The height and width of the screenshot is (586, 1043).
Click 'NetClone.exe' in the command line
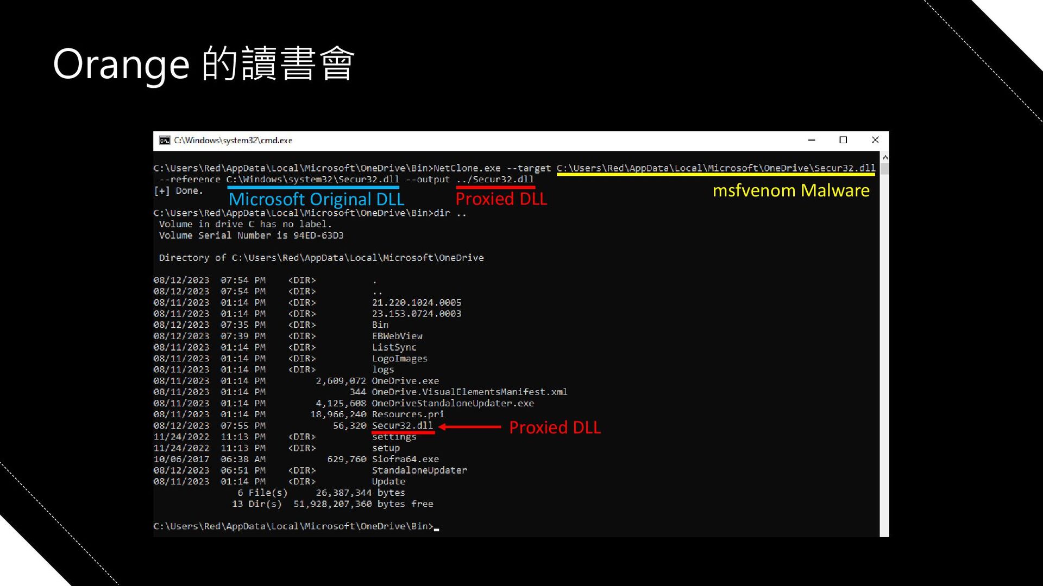(467, 168)
